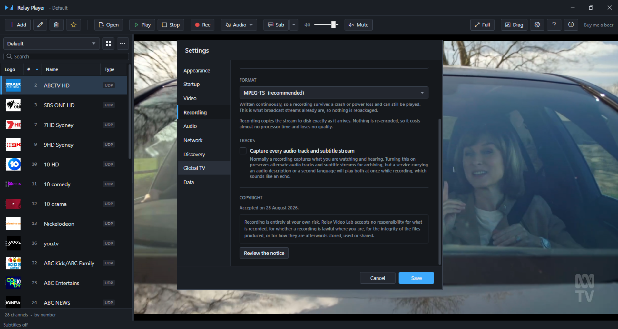The image size is (618, 329).
Task: Click the star favorite icon
Action: click(74, 25)
